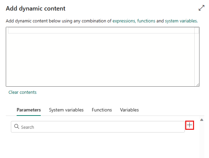Click the resize grip of the expression box
209x158 pixels.
click(197, 84)
